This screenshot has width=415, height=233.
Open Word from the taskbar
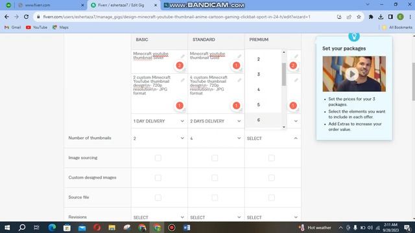[x=187, y=227]
